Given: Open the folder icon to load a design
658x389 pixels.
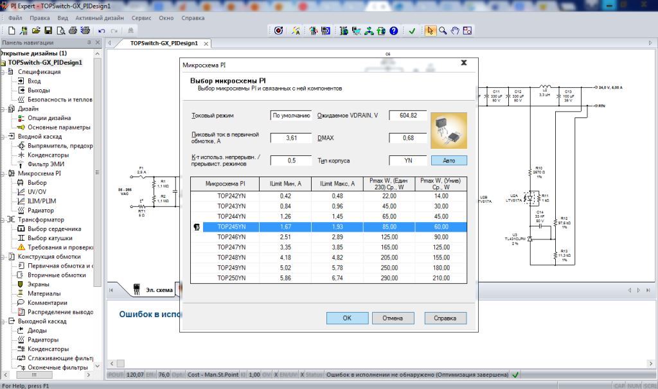Looking at the screenshot, I should pyautogui.click(x=36, y=31).
